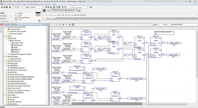This screenshot has height=108, width=198.
Task: Select the Modbus routine in tree
Action: (16, 52)
